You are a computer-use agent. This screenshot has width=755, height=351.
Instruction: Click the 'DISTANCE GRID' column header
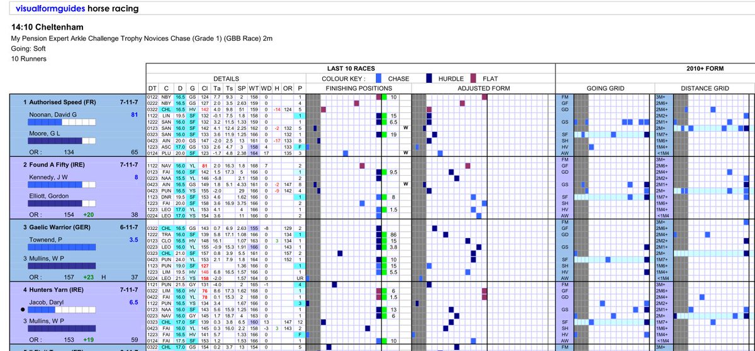(x=705, y=89)
